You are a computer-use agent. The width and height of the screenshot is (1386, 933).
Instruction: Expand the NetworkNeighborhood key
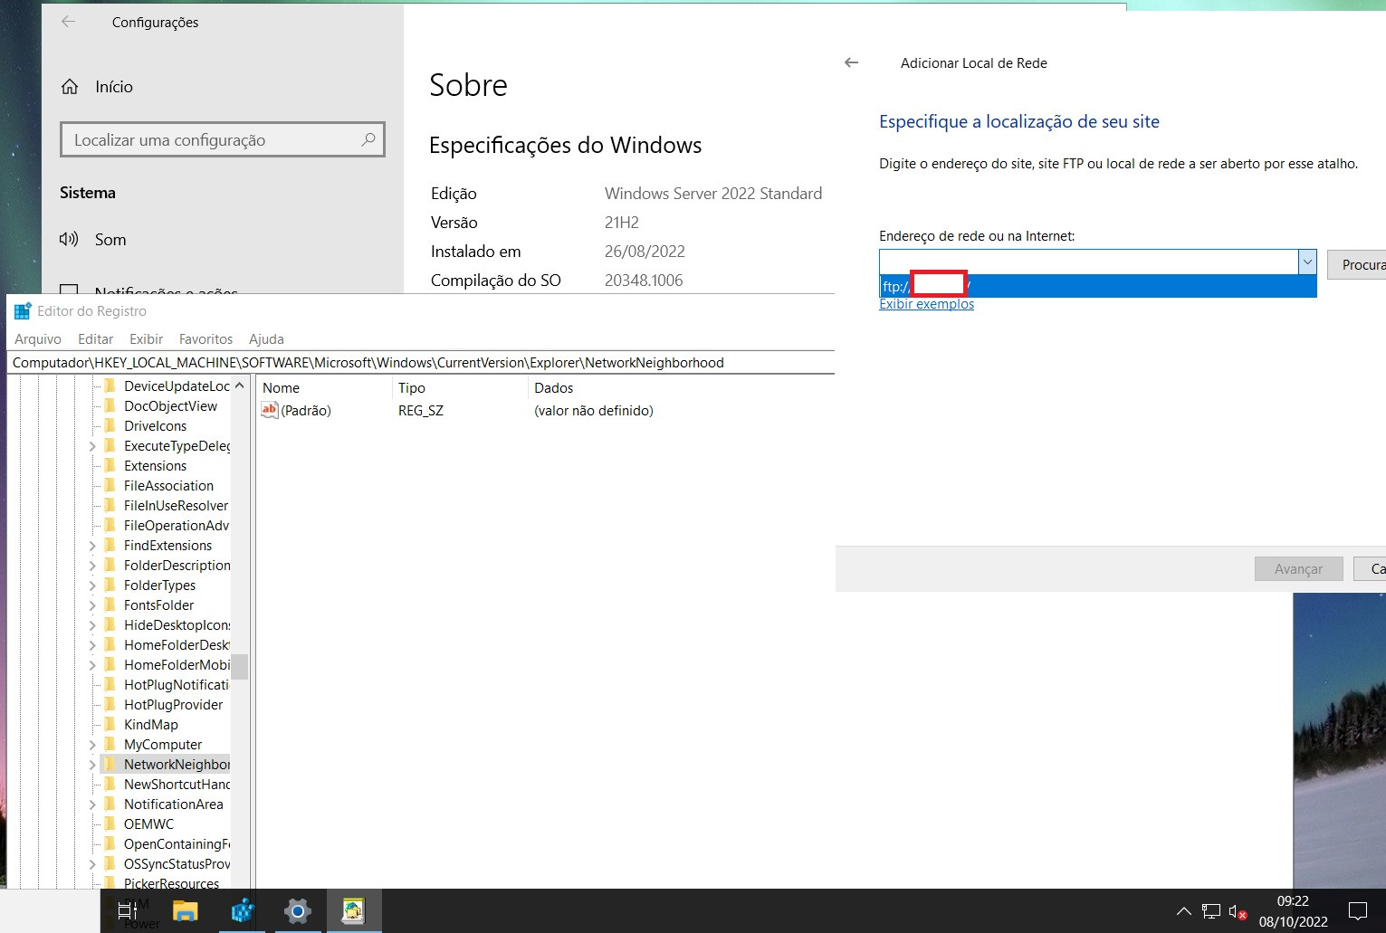[x=92, y=765]
